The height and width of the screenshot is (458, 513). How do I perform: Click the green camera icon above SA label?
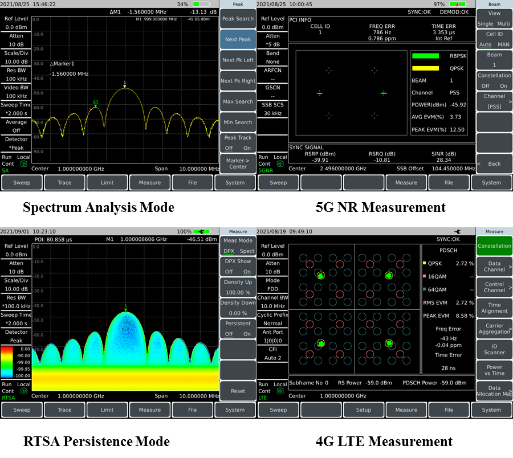tap(23, 163)
